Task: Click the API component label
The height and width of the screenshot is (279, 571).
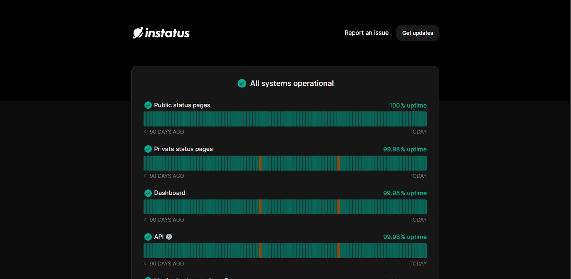Action: point(159,237)
